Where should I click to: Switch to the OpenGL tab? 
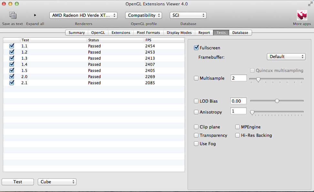98,33
